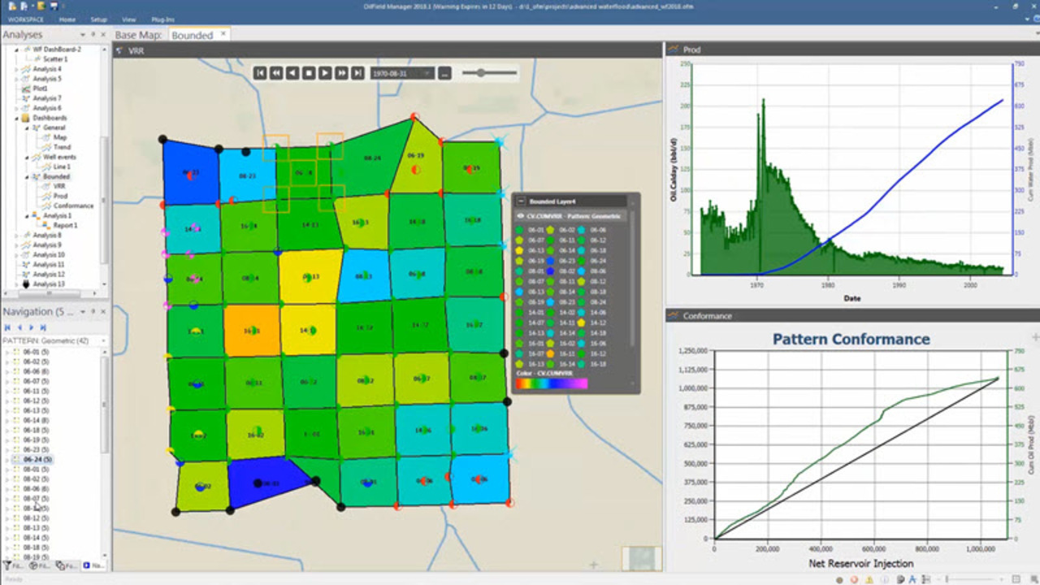Switch to the Bounded base map tab
This screenshot has width=1040, height=585.
(x=192, y=35)
